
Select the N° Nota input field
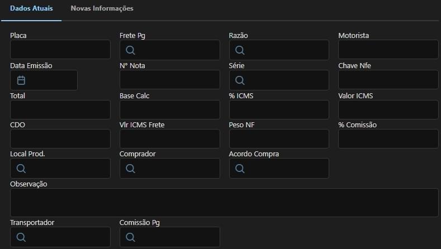point(169,80)
